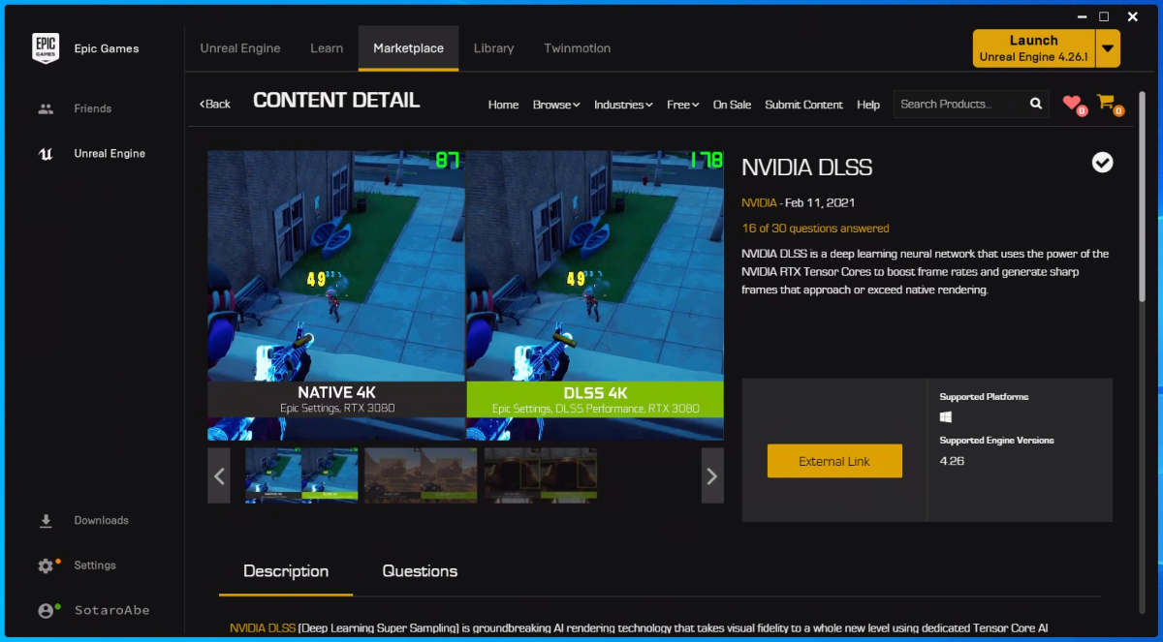Expand the Free menu
This screenshot has height=642, width=1163.
pyautogui.click(x=682, y=105)
